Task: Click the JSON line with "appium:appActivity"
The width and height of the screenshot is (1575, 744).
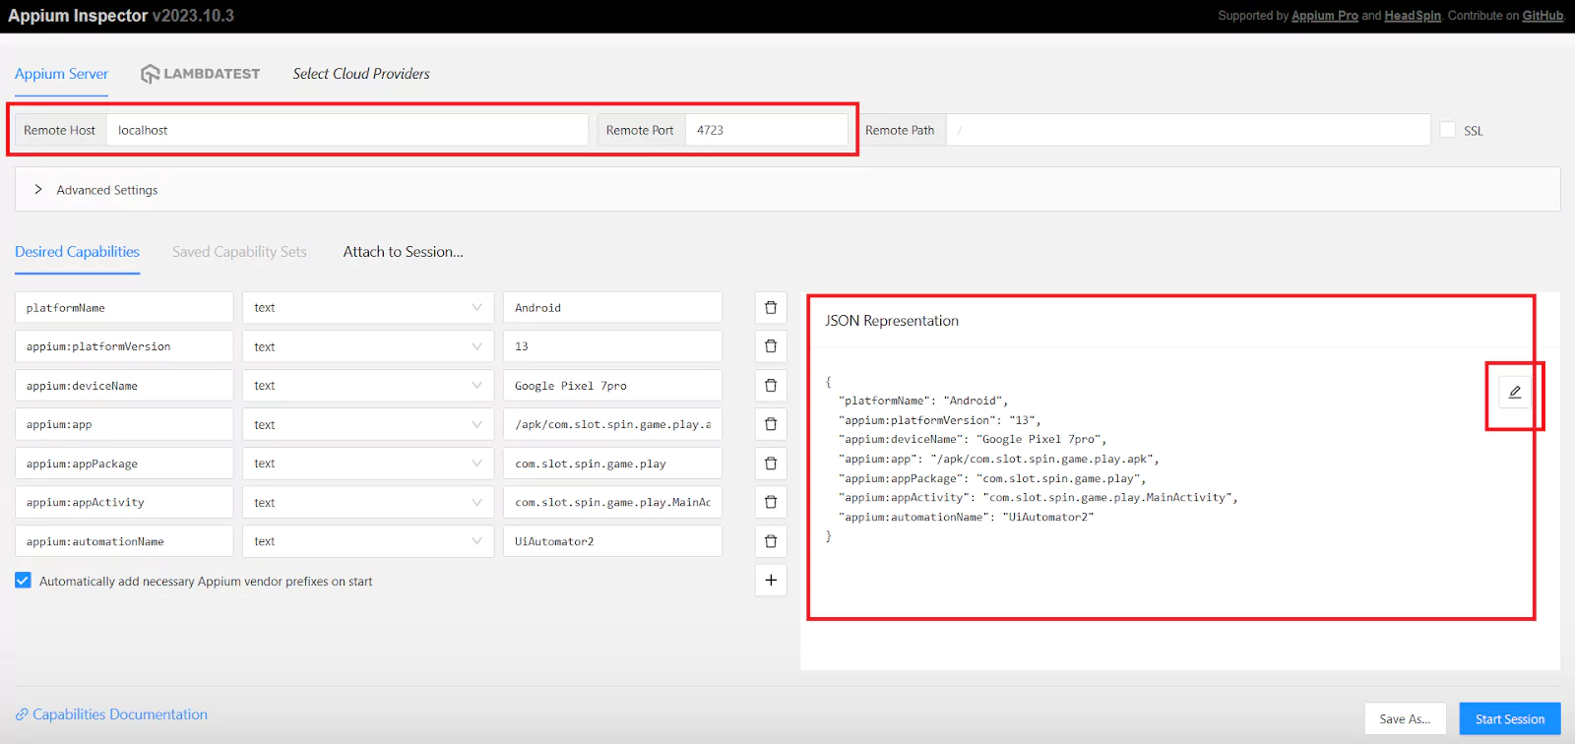Action: pyautogui.click(x=1039, y=497)
